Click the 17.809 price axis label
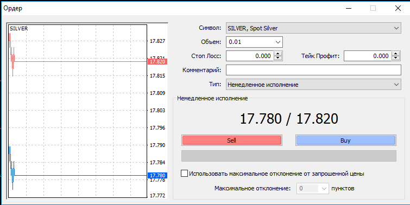Screen dimensions: 410x205 pyautogui.click(x=157, y=93)
